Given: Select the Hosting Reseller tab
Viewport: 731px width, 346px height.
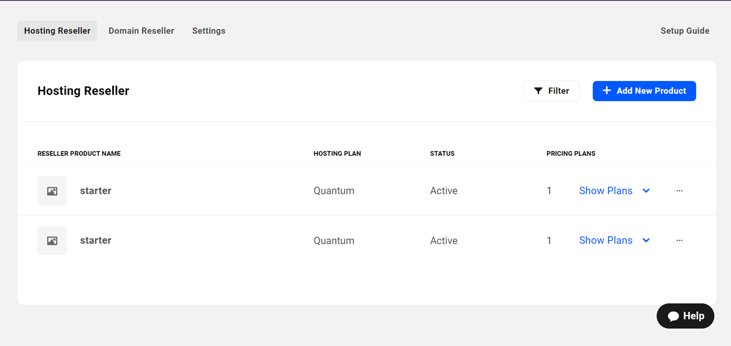Looking at the screenshot, I should (57, 31).
